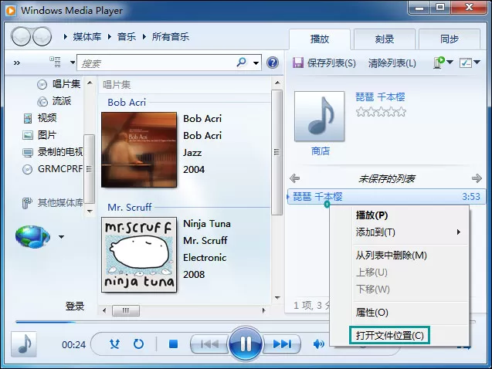
Task: Select the GRMCPRF disc item
Action: (x=53, y=169)
